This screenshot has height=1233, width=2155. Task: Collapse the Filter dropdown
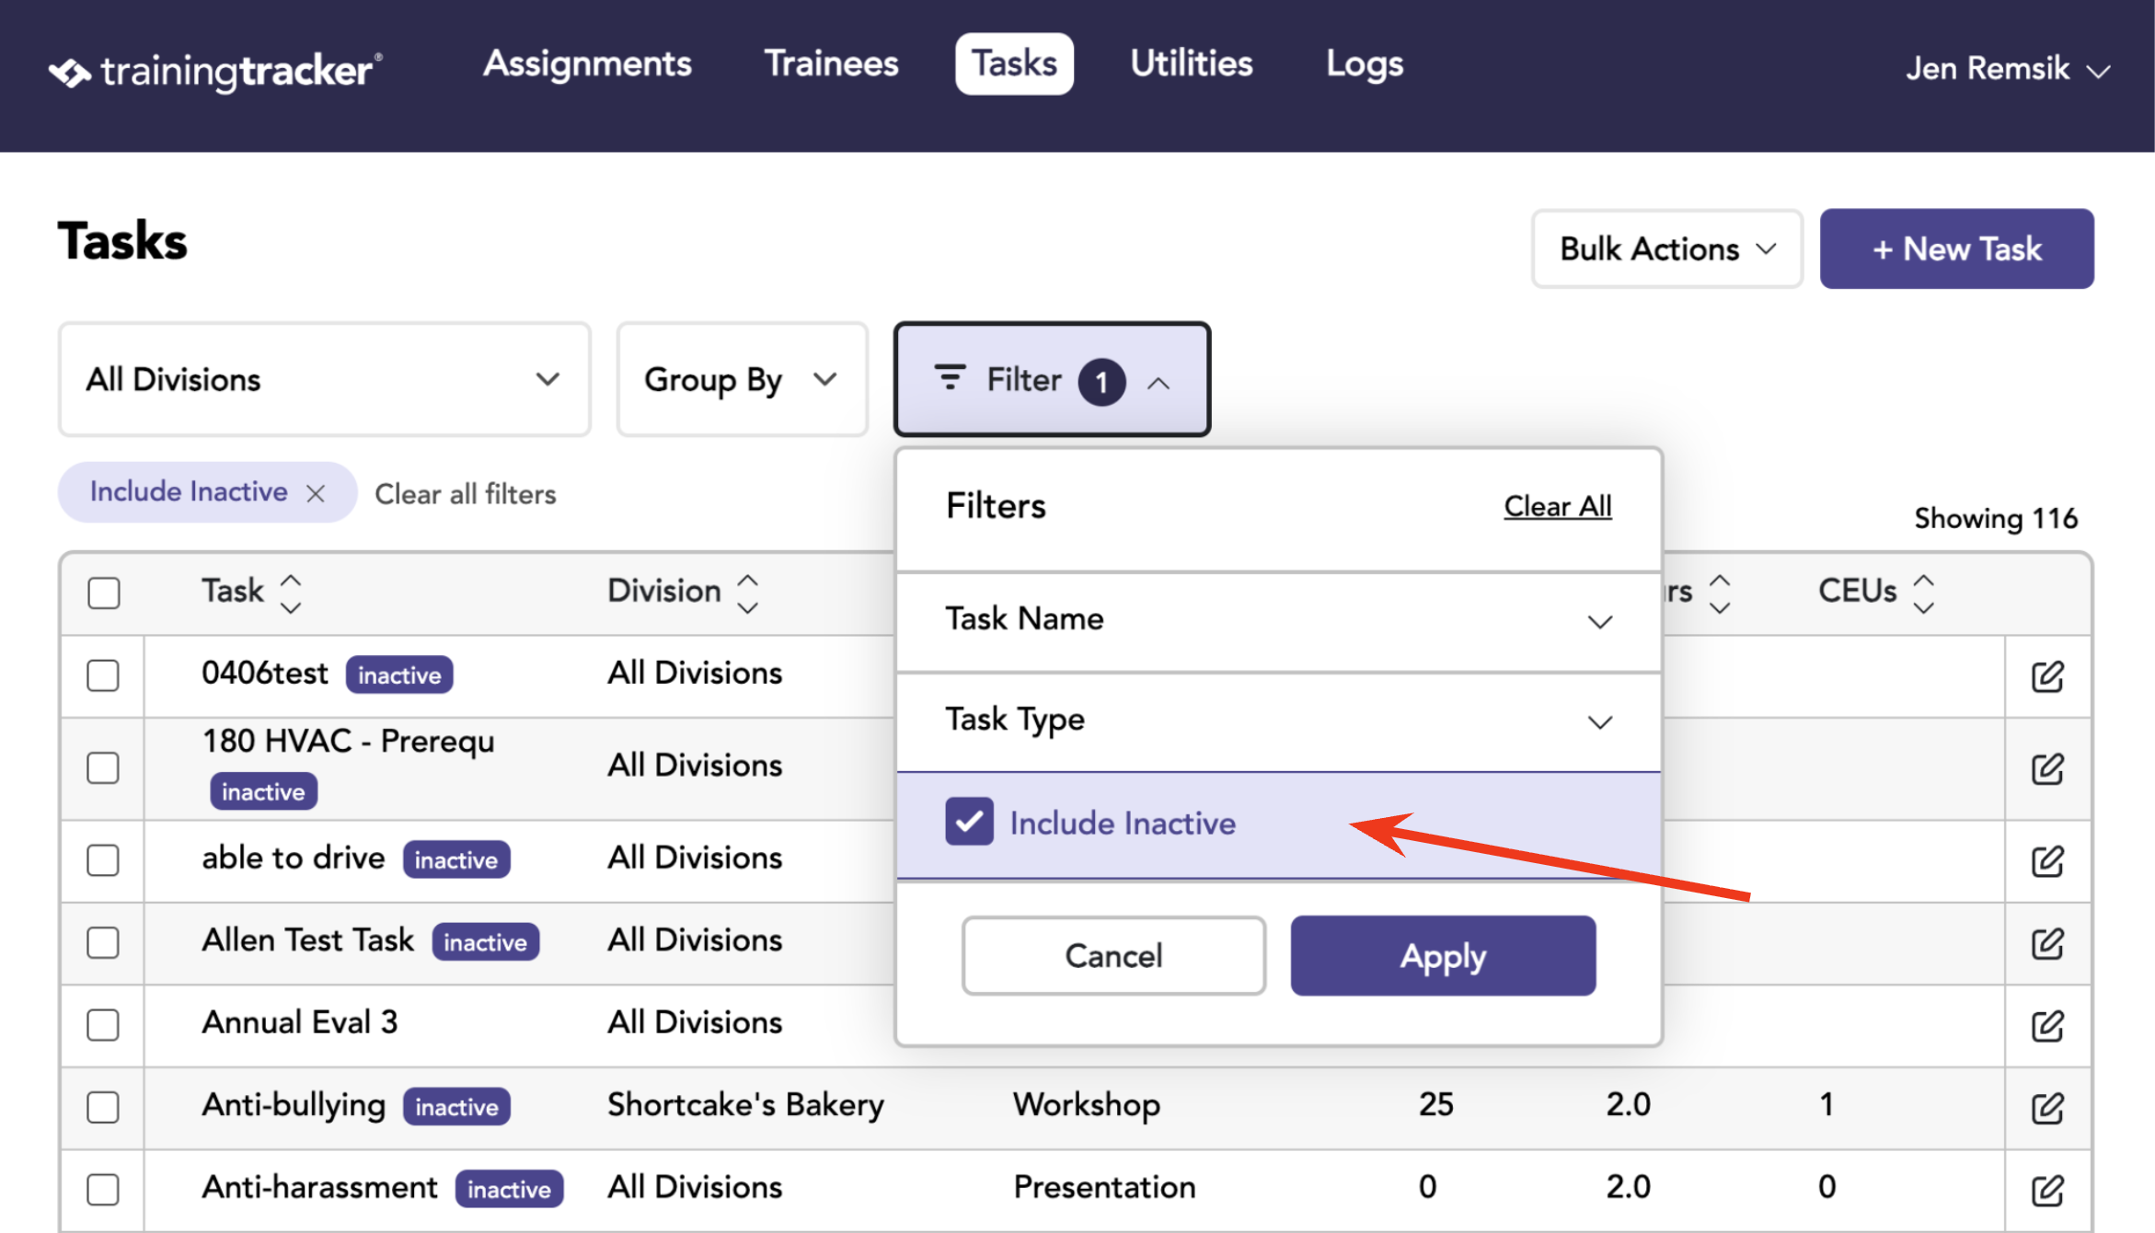click(x=1052, y=379)
